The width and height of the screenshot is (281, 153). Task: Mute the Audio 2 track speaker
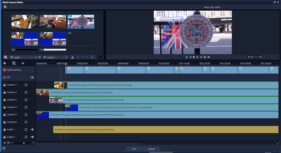coord(32,137)
